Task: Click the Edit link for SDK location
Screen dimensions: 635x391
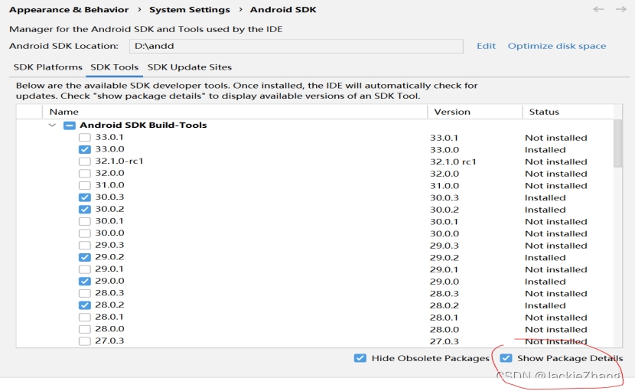Action: [x=486, y=46]
